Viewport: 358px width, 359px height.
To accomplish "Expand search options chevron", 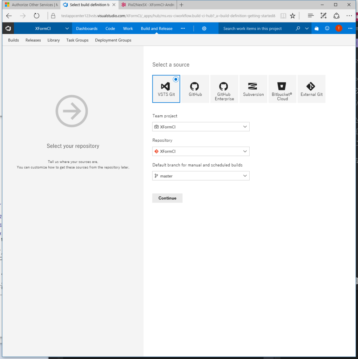I will coord(307,28).
